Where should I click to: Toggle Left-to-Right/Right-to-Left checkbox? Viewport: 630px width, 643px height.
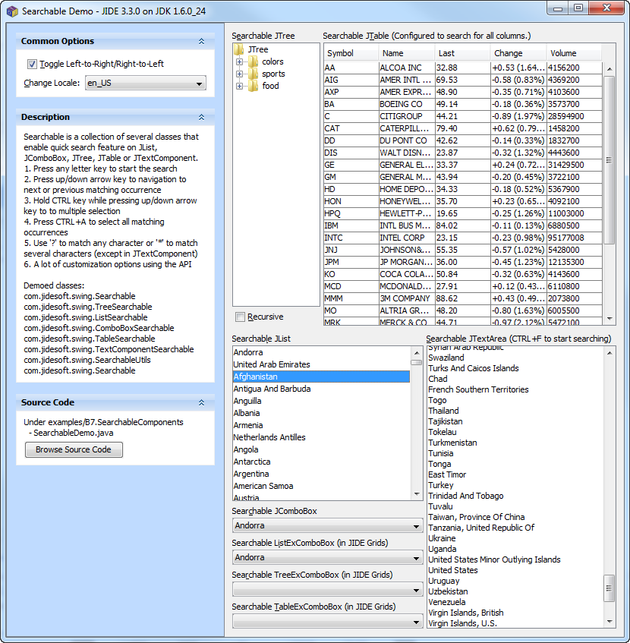(32, 64)
